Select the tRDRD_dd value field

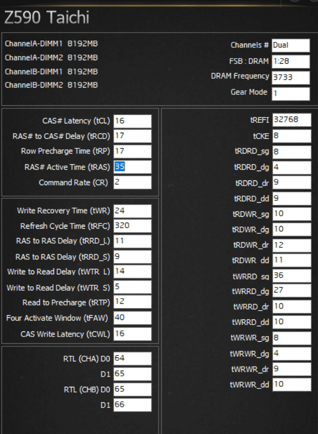click(291, 199)
